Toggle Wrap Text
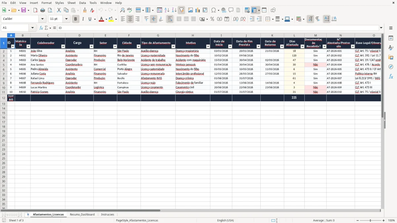397x223 pixels. 170,19
